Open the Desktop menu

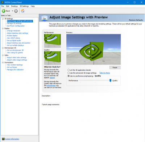(x=14, y=6)
